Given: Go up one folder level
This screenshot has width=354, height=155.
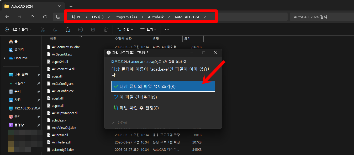Looking at the screenshot, I should click(x=32, y=17).
